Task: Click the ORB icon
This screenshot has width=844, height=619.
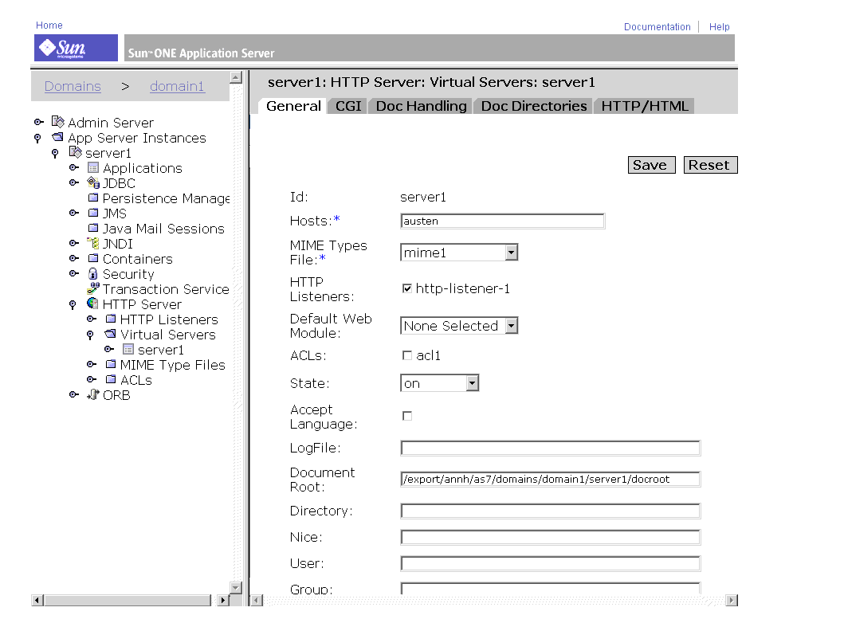Action: [93, 394]
